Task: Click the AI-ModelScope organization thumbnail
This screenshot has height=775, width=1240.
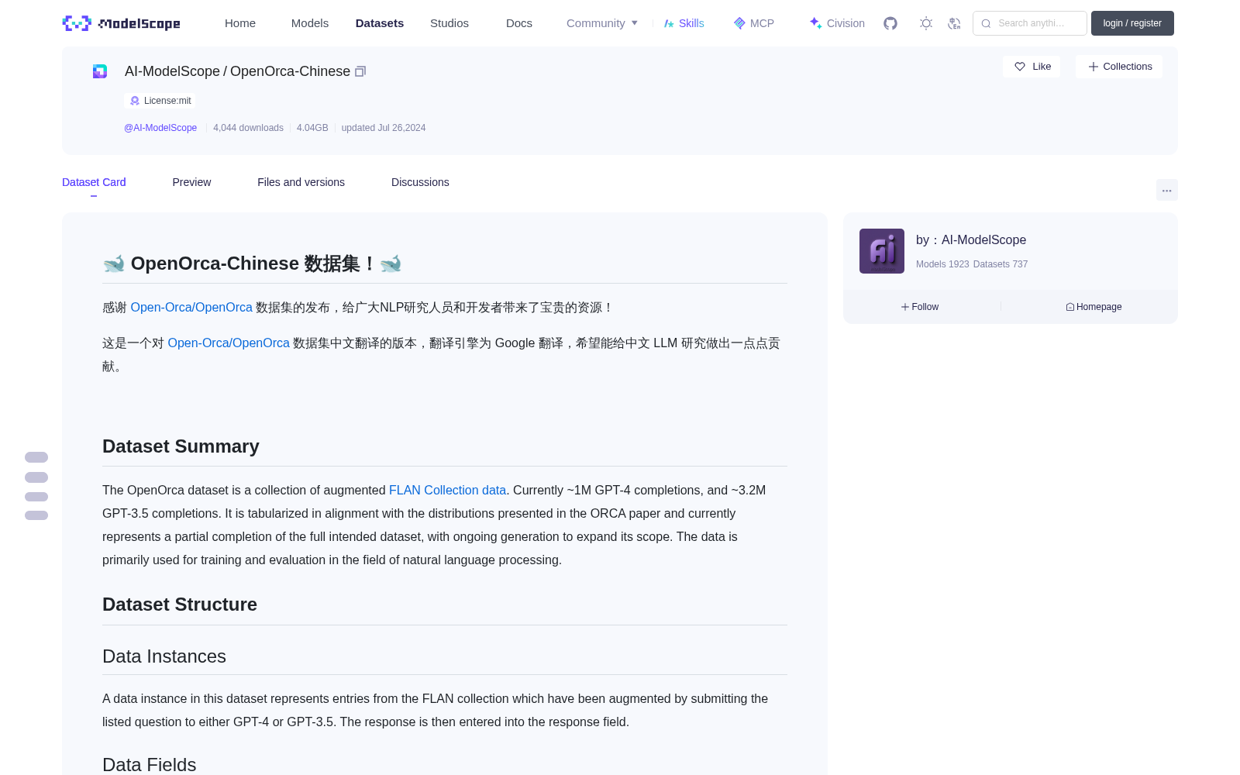Action: tap(882, 251)
